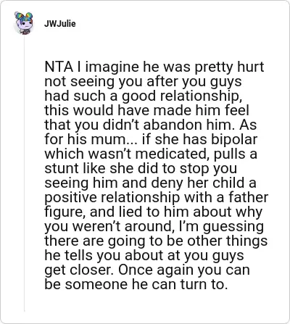This screenshot has height=324, width=290.
Task: Open the JWJulie username profile link
Action: pos(60,24)
